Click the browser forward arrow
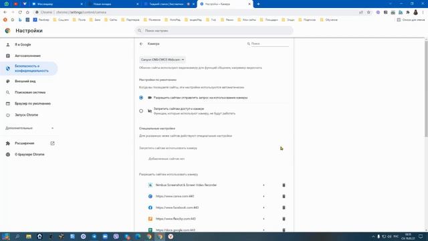Viewport: 428px width, 241px height. 13,12
